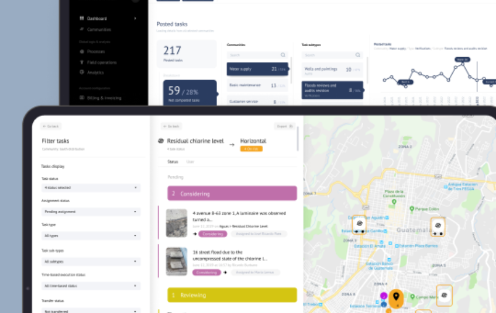The width and height of the screenshot is (496, 313).
Task: Select task marker near Plaza Barrios
Action: click(x=438, y=227)
